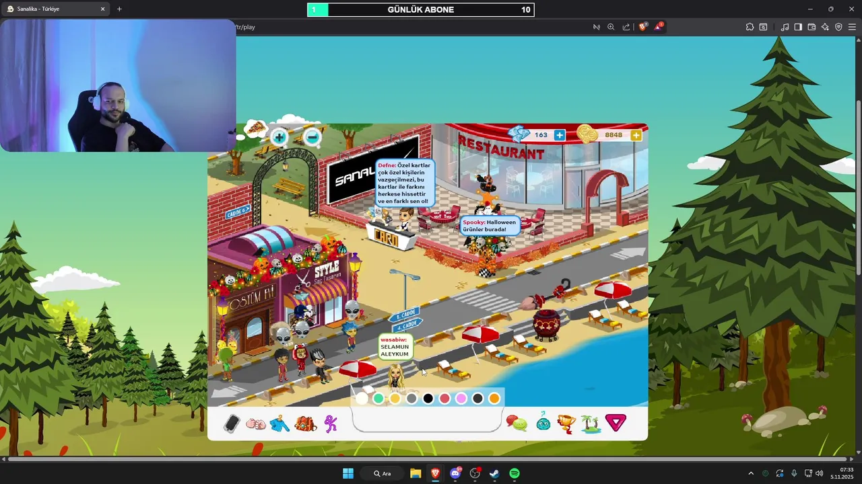Open the orange backpack inventory icon

[306, 424]
